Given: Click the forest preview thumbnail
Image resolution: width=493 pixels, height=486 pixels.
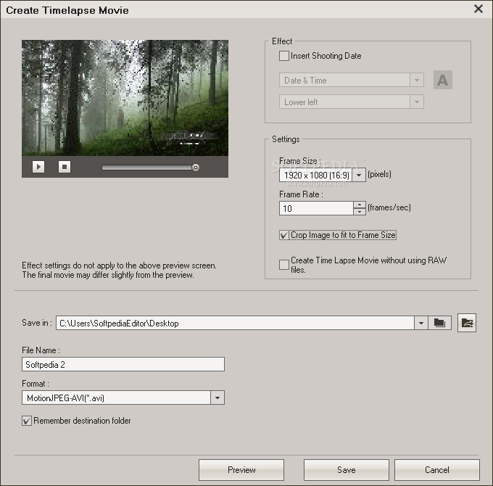Looking at the screenshot, I should point(125,98).
